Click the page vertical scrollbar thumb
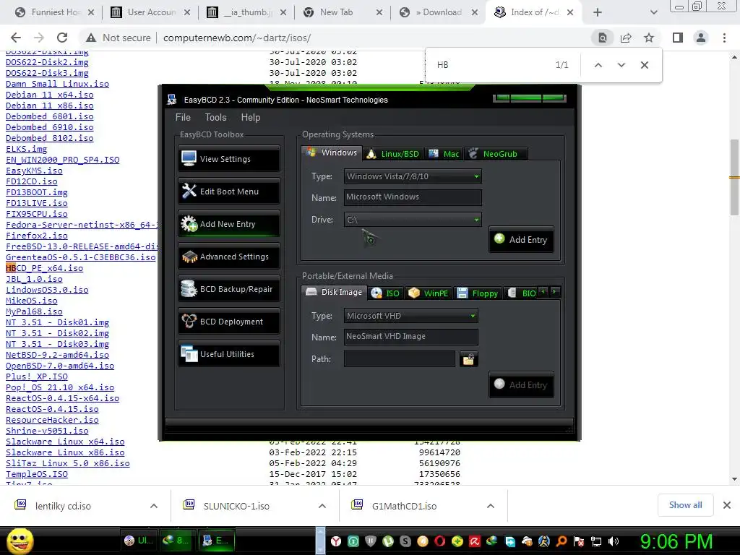 [x=734, y=177]
